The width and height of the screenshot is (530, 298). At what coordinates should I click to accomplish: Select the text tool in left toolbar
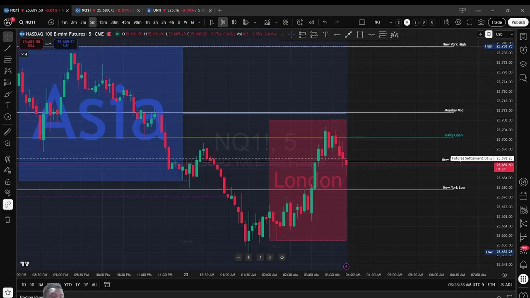tap(8, 106)
